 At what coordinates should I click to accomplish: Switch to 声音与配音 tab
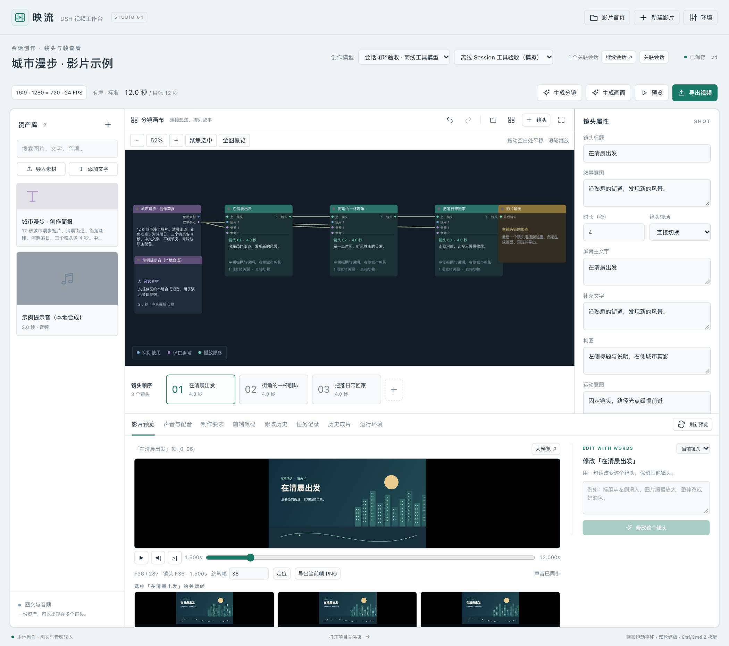coord(178,424)
